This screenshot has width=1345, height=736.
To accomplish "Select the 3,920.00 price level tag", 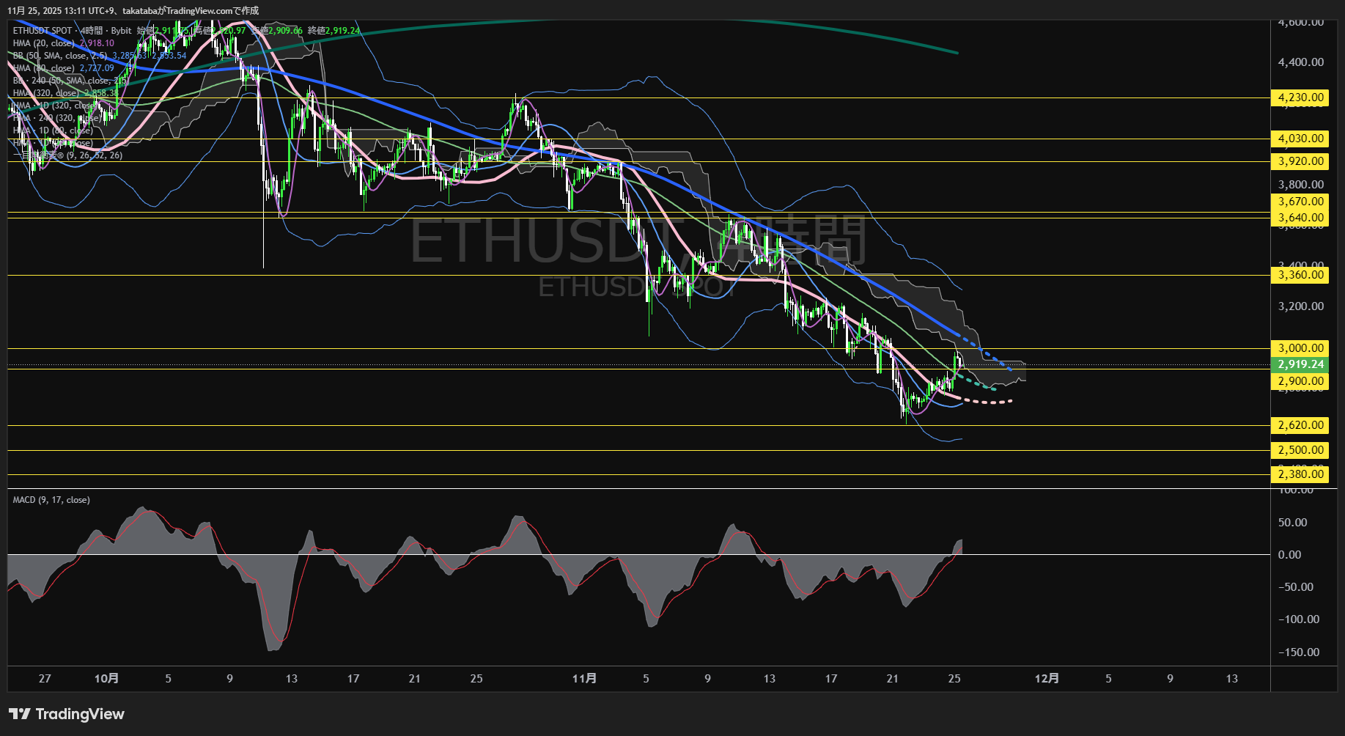I will [1300, 161].
